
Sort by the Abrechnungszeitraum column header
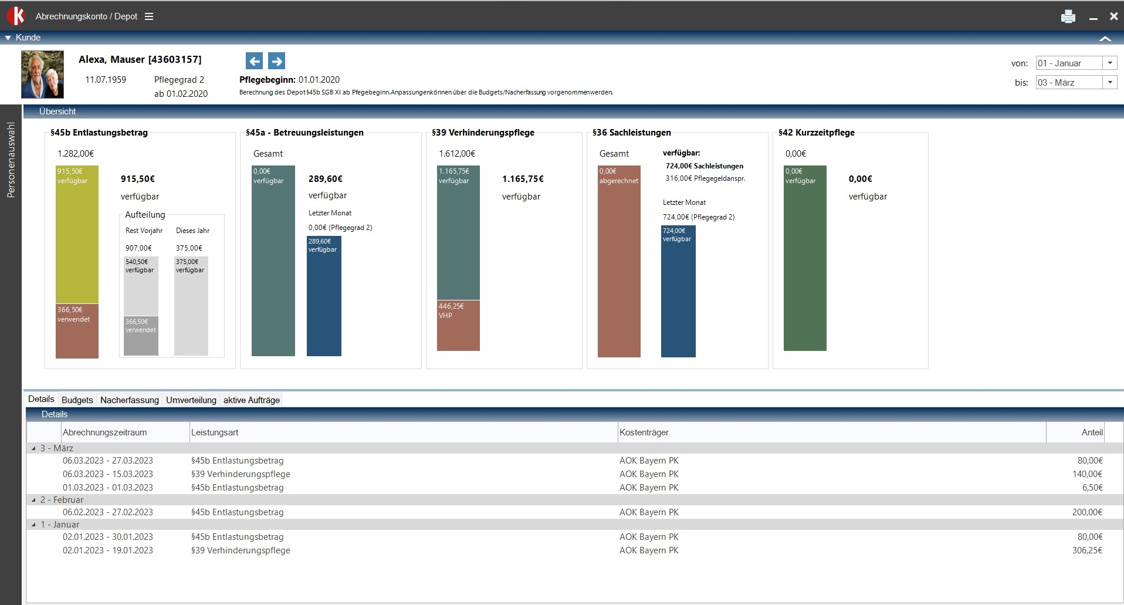125,432
